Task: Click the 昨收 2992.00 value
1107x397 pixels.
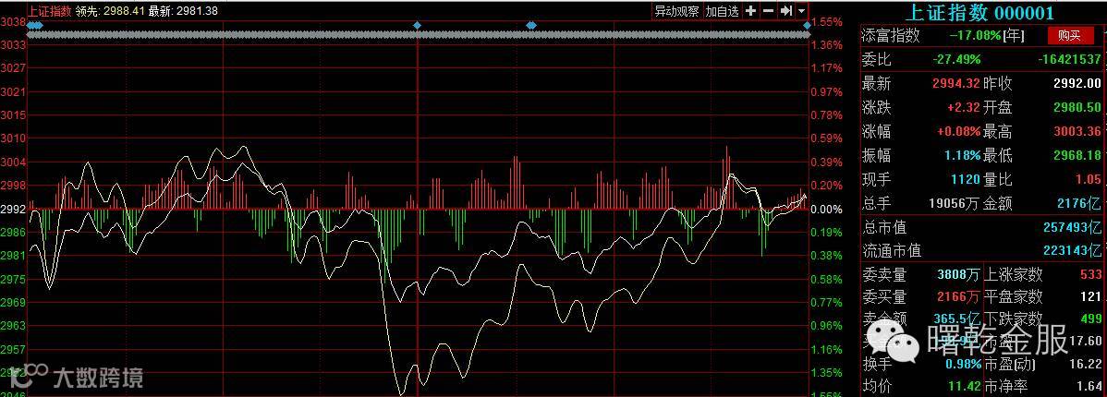Action: tap(1077, 84)
